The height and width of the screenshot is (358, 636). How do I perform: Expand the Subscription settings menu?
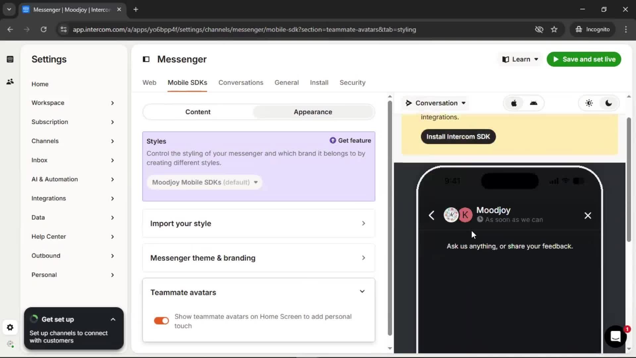click(73, 122)
